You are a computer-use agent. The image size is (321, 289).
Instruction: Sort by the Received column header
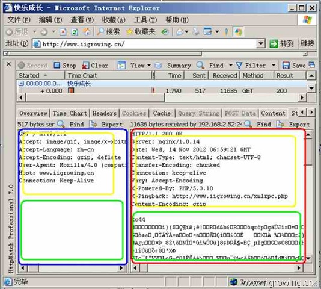click(225, 75)
